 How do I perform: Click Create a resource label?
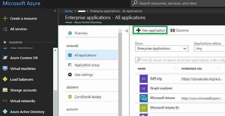point(24,18)
